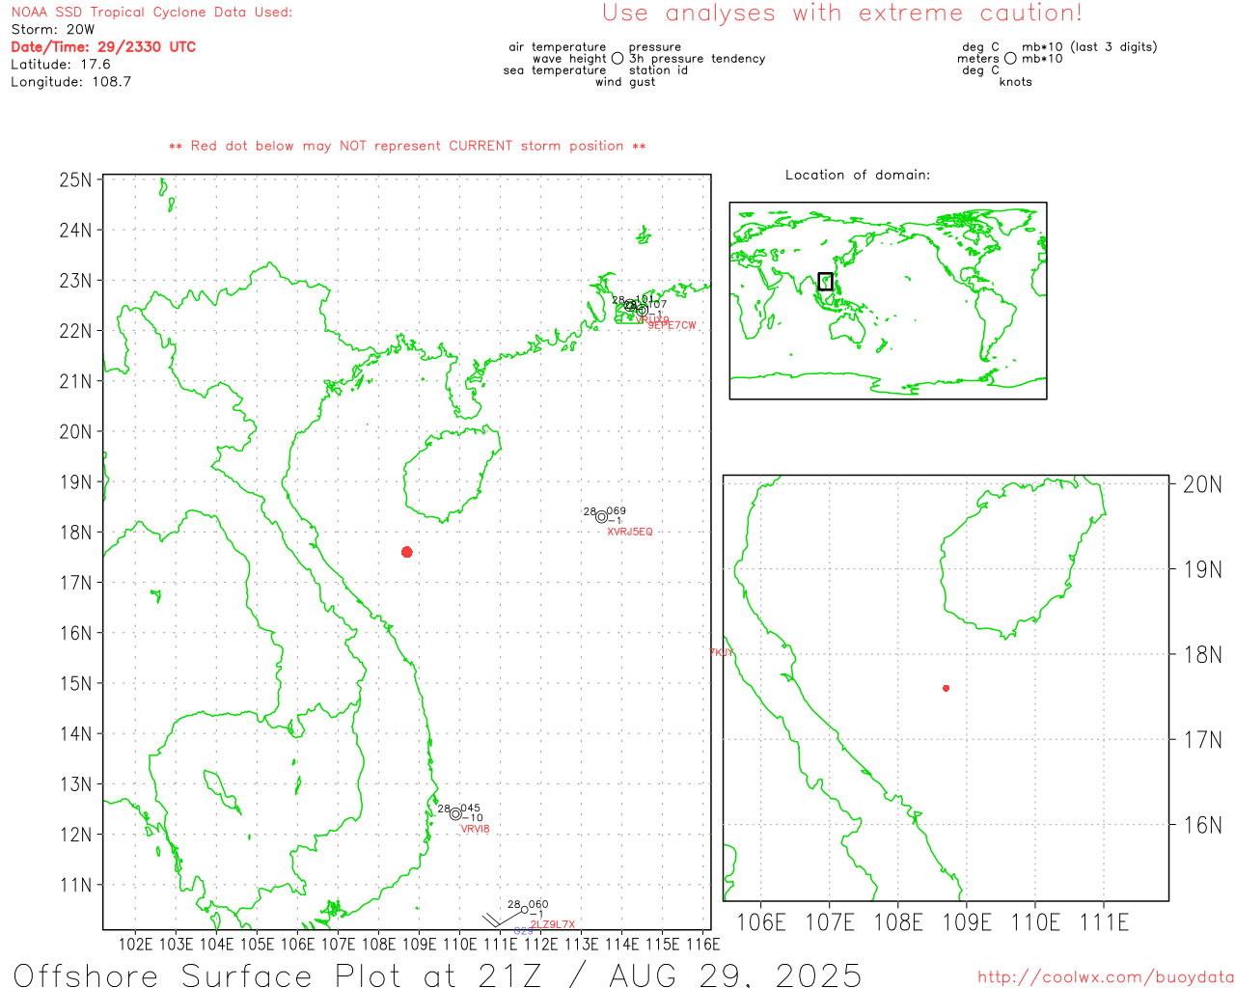The image size is (1235, 988).
Task: Click the legend circle beside wave height
Action: [617, 58]
